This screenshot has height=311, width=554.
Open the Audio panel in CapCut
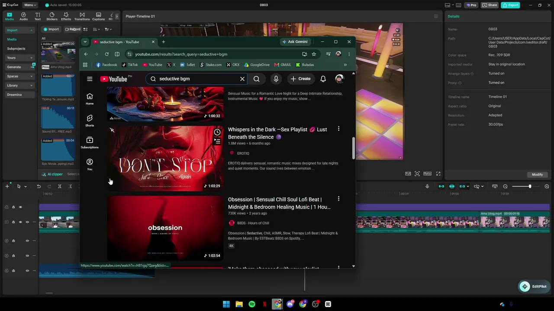(x=23, y=16)
